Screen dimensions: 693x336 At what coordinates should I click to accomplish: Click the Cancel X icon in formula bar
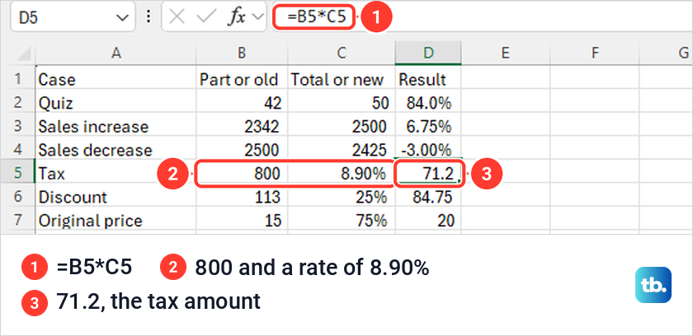tap(177, 17)
